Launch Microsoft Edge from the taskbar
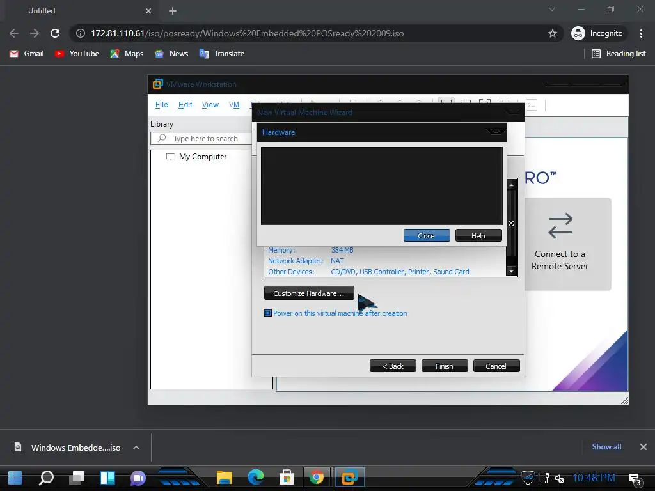This screenshot has height=491, width=655. (x=256, y=477)
